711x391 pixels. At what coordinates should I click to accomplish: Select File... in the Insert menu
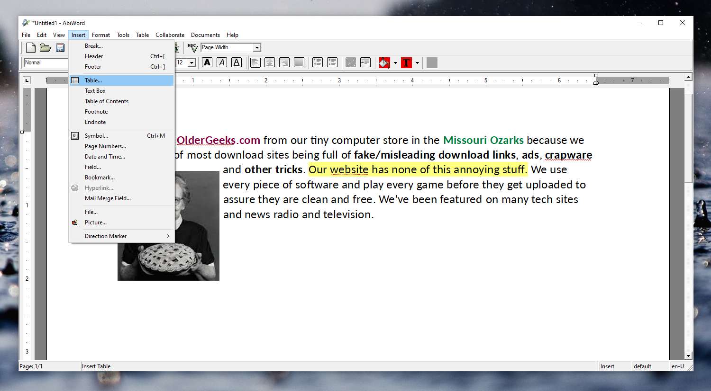coord(122,212)
